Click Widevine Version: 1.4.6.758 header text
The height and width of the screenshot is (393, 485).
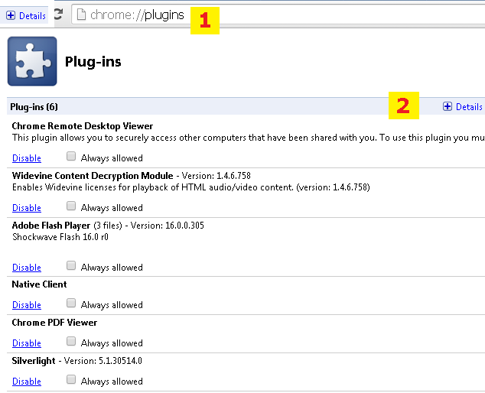tap(216, 176)
